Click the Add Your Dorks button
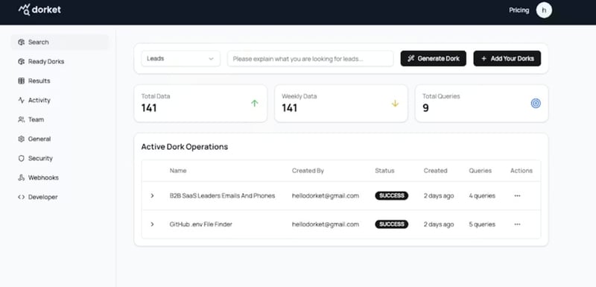The image size is (596, 287). pos(507,59)
